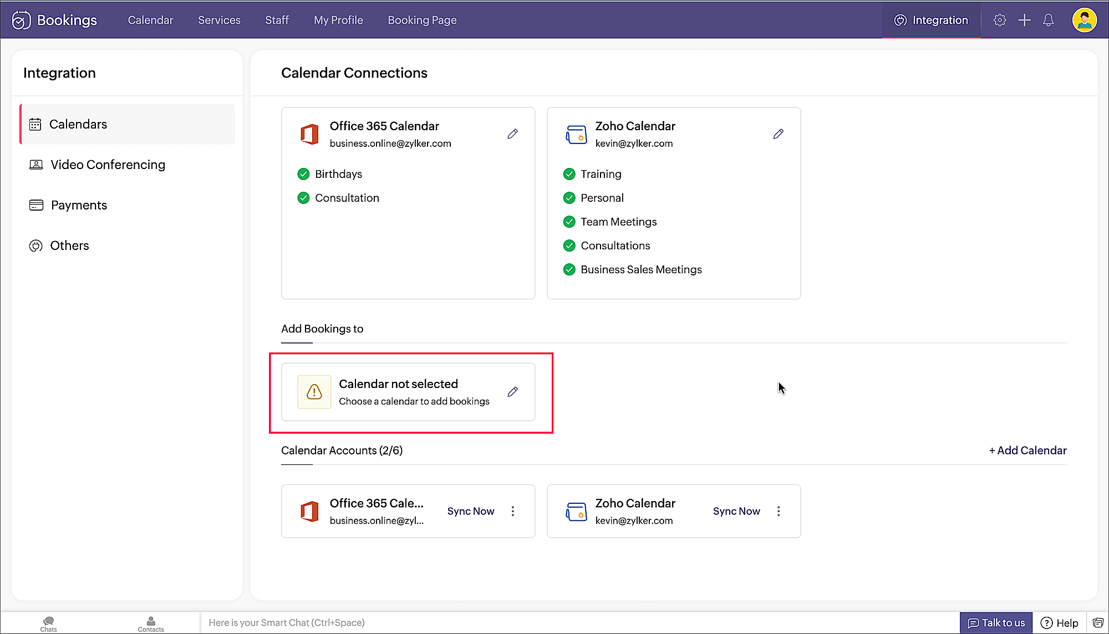
Task: Open the Staff tab
Action: click(277, 20)
